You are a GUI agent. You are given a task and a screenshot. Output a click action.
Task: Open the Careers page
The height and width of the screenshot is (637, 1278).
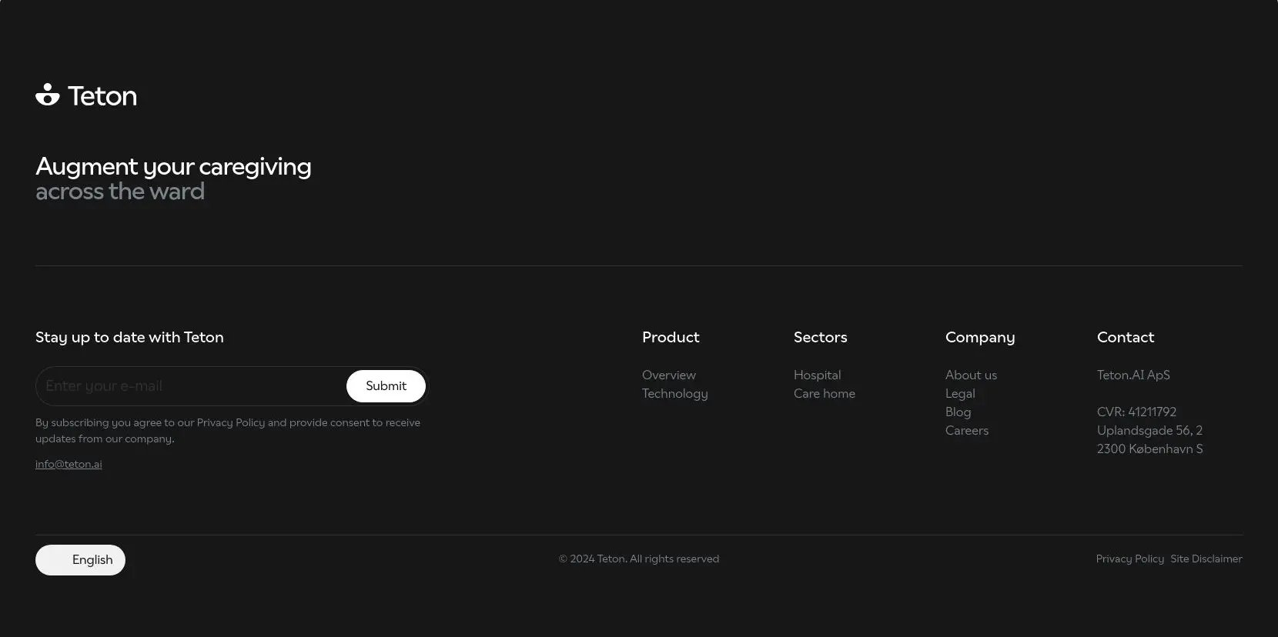967,430
